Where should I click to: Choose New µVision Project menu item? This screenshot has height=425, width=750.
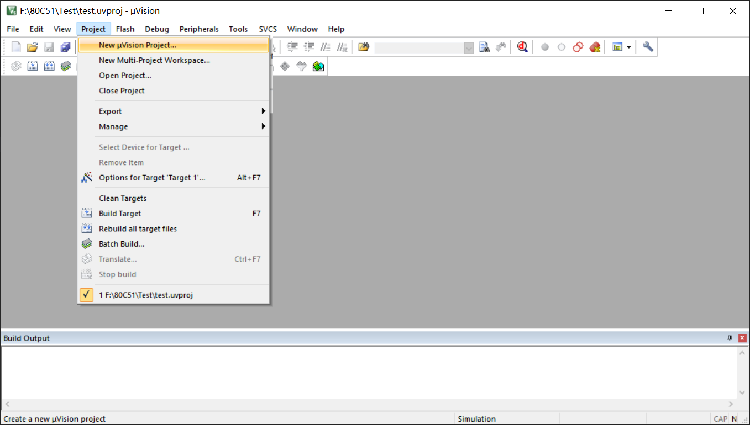click(x=138, y=45)
